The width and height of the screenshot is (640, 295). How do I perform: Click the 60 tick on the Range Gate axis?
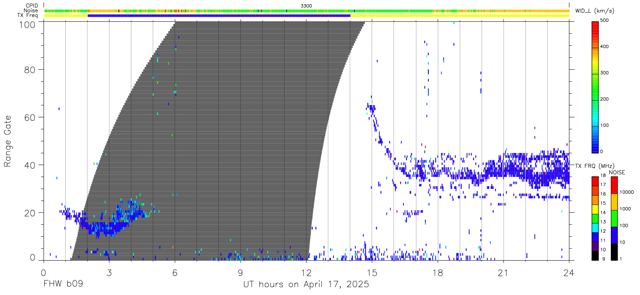coord(30,117)
